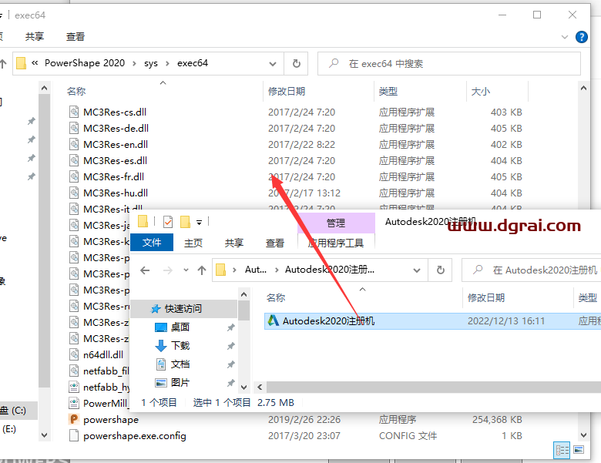Sort by 大小 column in exec64 window

tap(480, 91)
